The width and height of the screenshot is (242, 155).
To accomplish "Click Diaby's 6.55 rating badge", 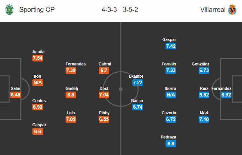I will 104,119.
